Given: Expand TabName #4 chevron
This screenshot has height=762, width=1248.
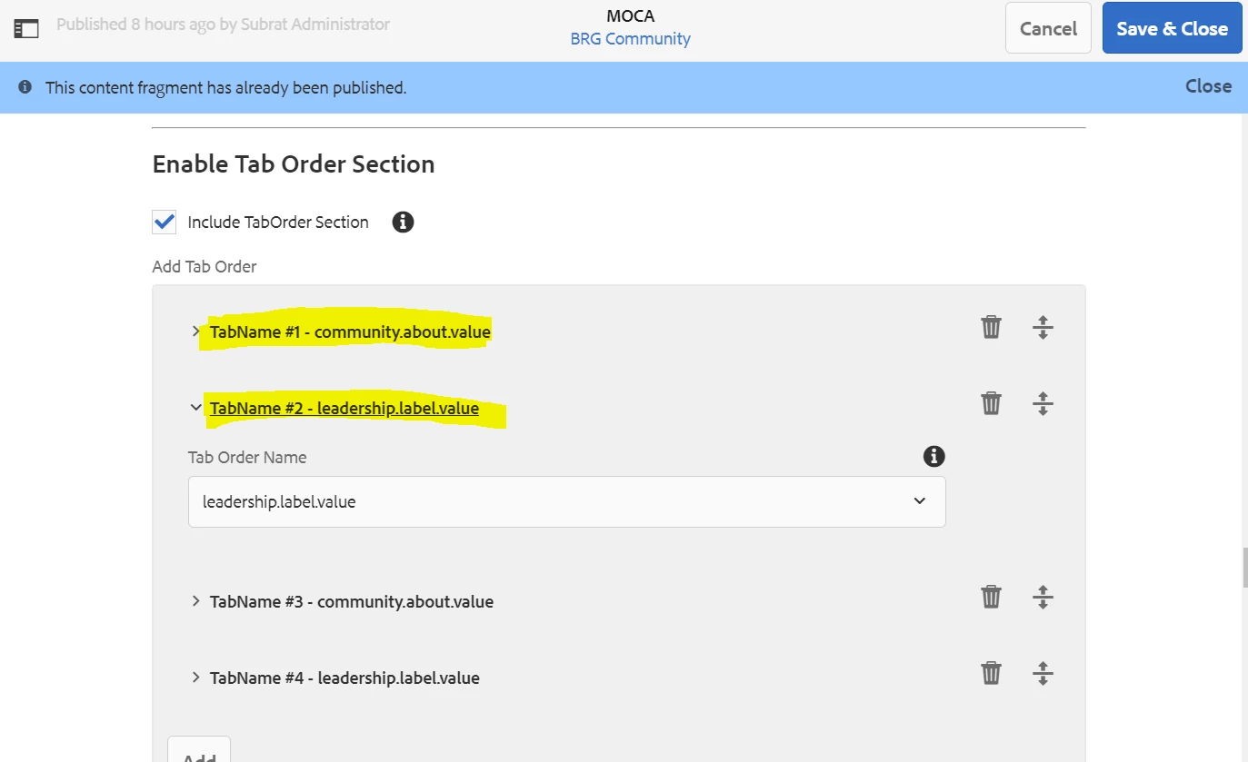Looking at the screenshot, I should [x=195, y=678].
